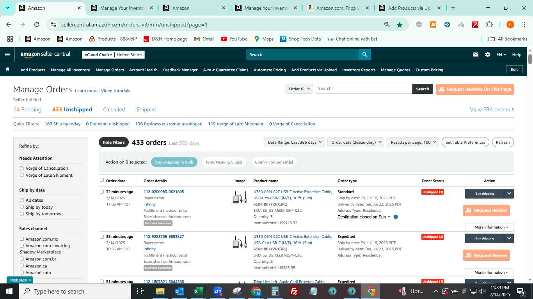
Task: Open View FBA orders link
Action: tap(492, 109)
